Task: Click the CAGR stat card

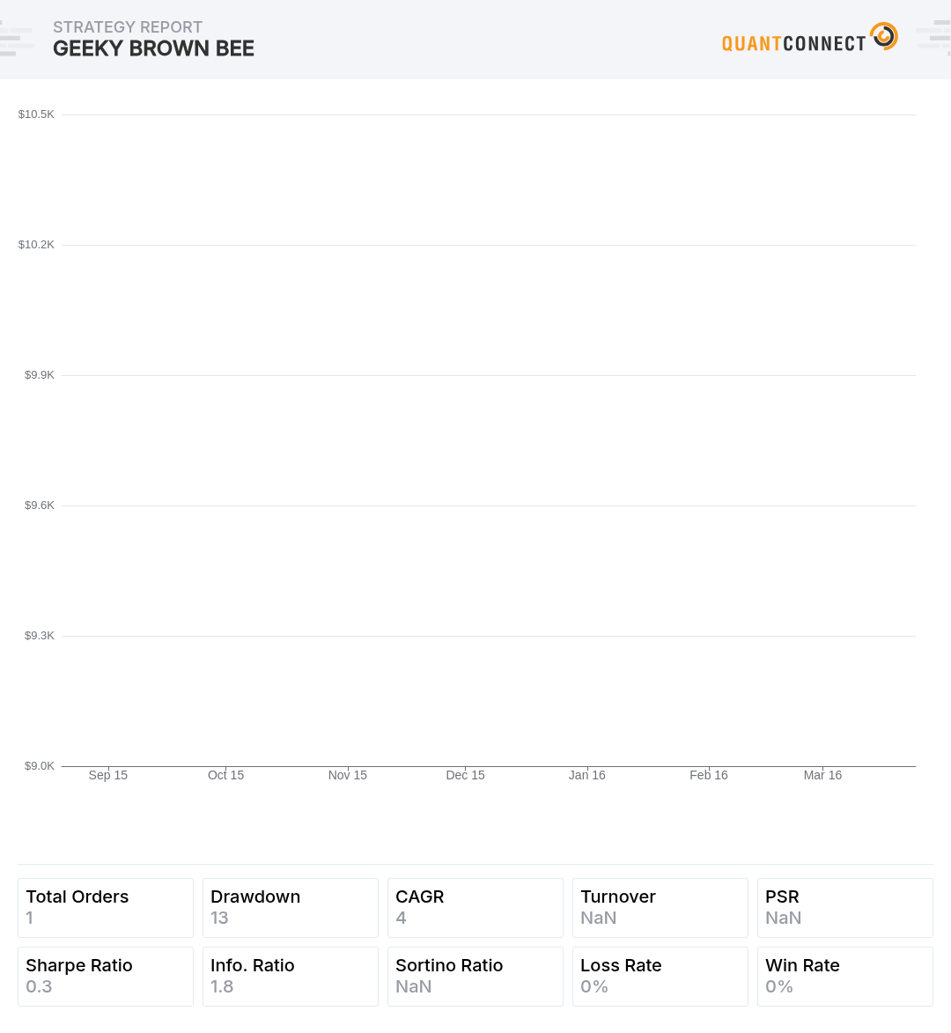Action: click(475, 907)
